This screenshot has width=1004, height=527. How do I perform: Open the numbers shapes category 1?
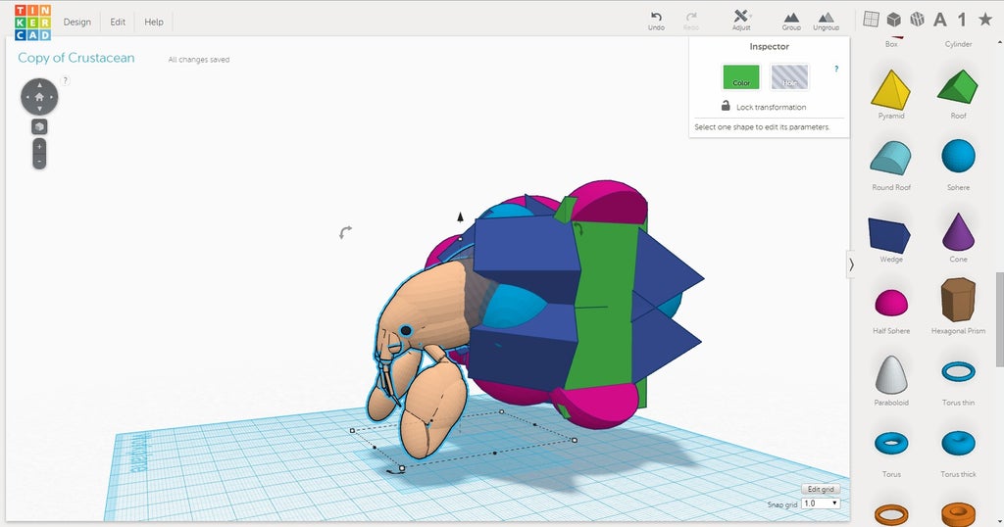pyautogui.click(x=962, y=20)
